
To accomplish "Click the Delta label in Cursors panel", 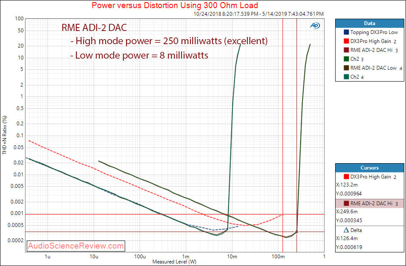I will coord(356,230).
